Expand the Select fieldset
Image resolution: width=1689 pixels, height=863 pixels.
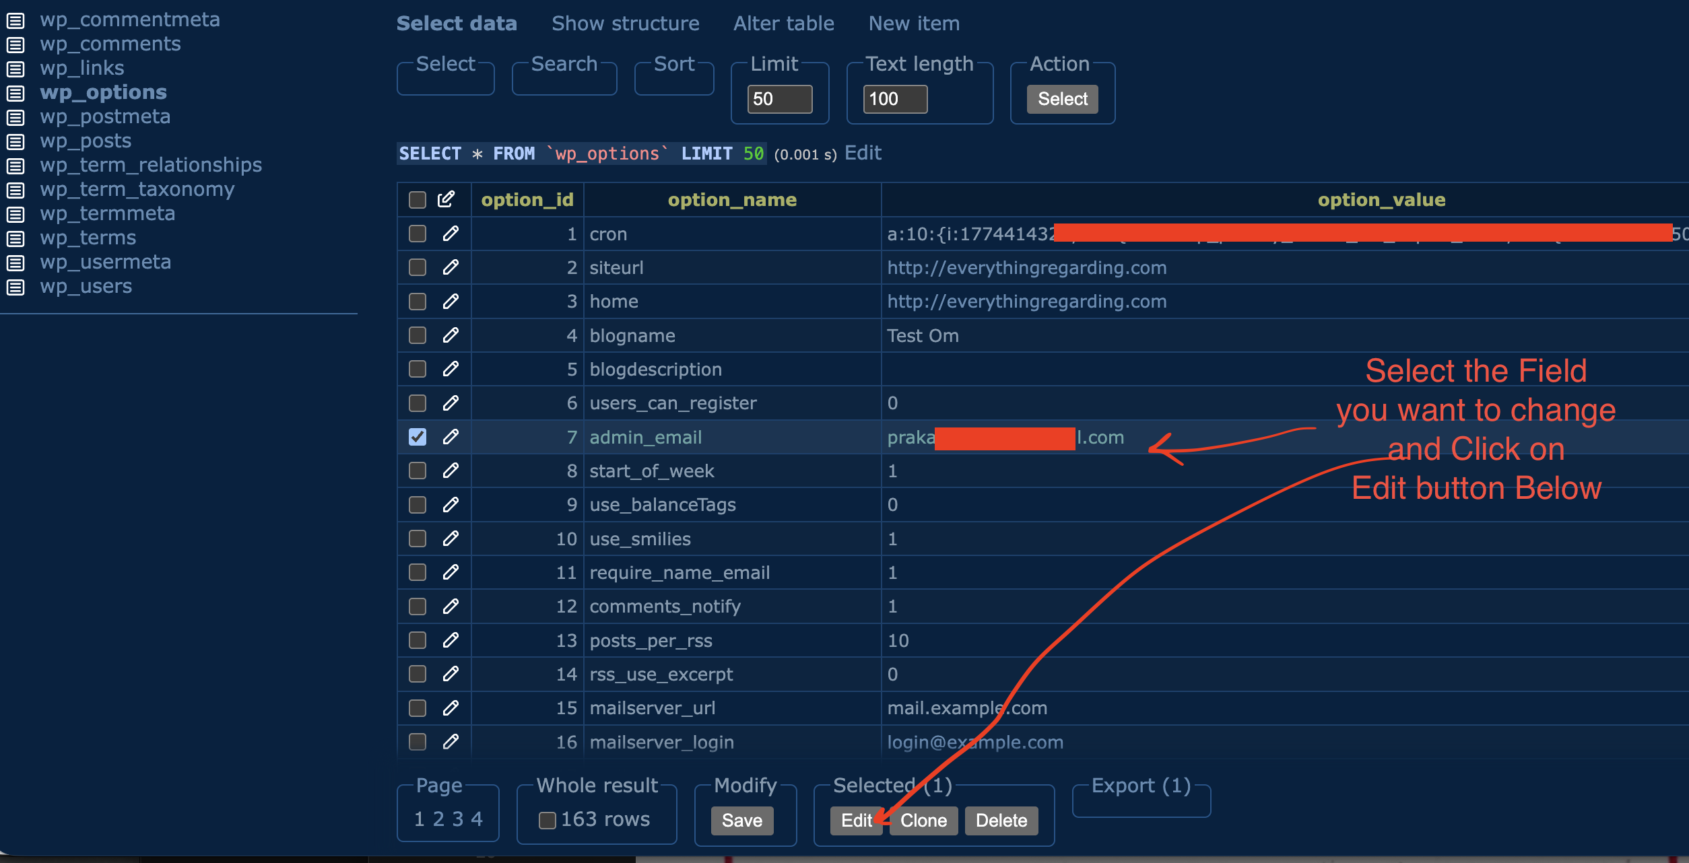click(445, 64)
